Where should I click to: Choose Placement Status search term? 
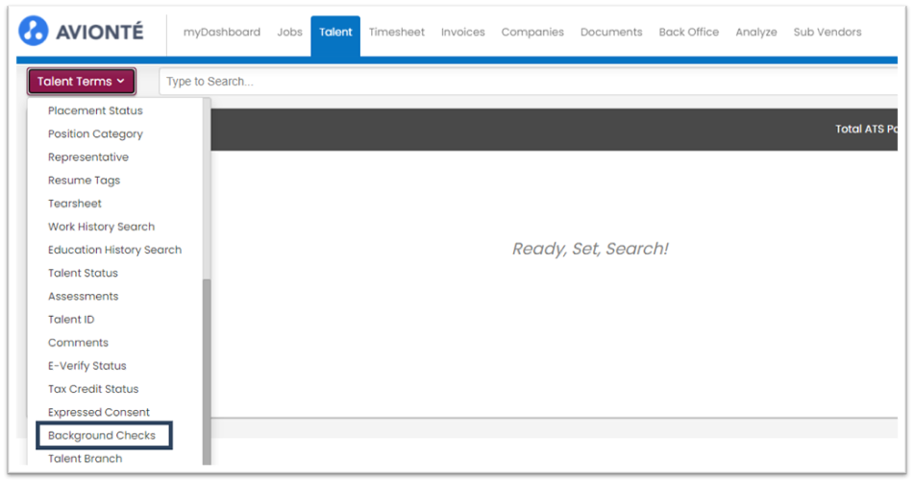click(x=95, y=110)
